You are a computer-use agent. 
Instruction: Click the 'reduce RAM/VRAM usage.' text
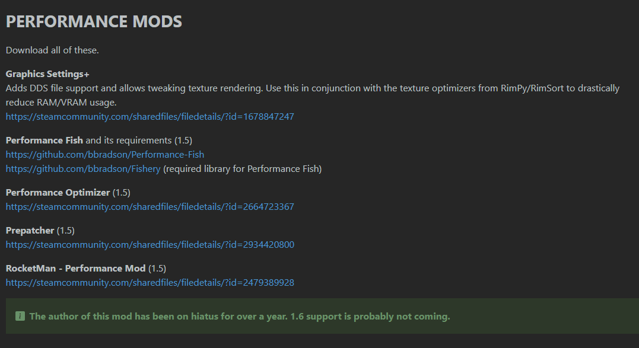61,103
